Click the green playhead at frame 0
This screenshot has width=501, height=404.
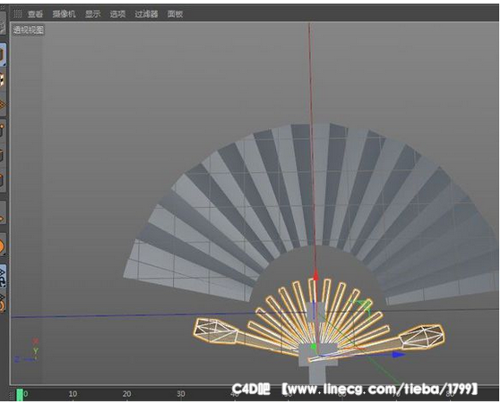(x=20, y=395)
